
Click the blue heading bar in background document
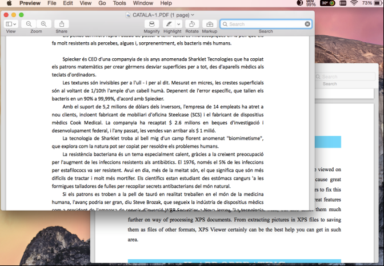[x=327, y=142]
